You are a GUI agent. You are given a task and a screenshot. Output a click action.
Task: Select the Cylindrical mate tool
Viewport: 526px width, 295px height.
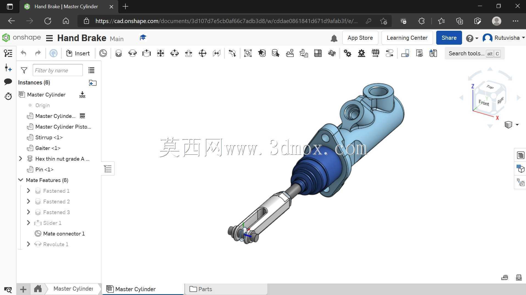pyautogui.click(x=175, y=53)
